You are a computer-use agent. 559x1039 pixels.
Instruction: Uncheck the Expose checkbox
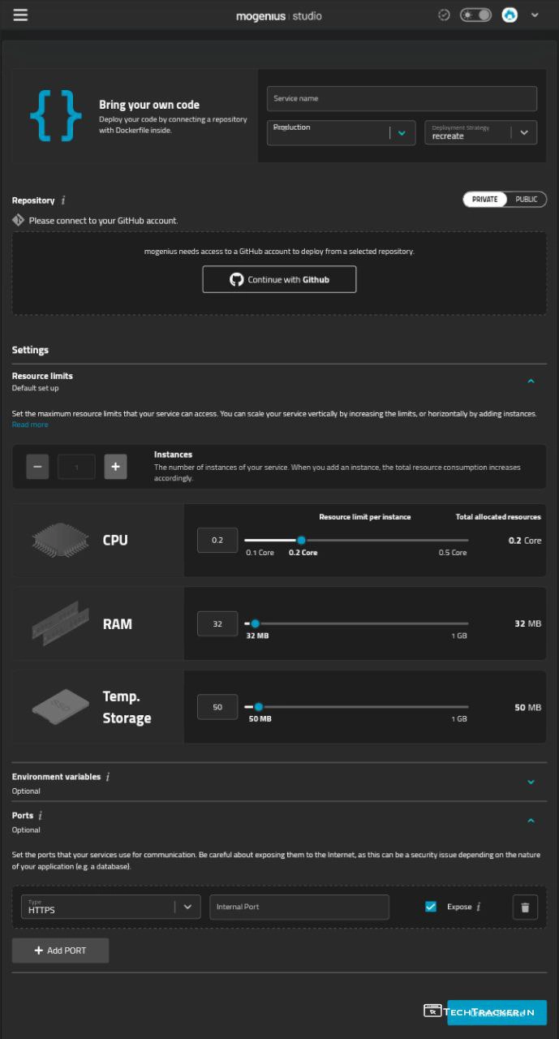click(x=431, y=907)
